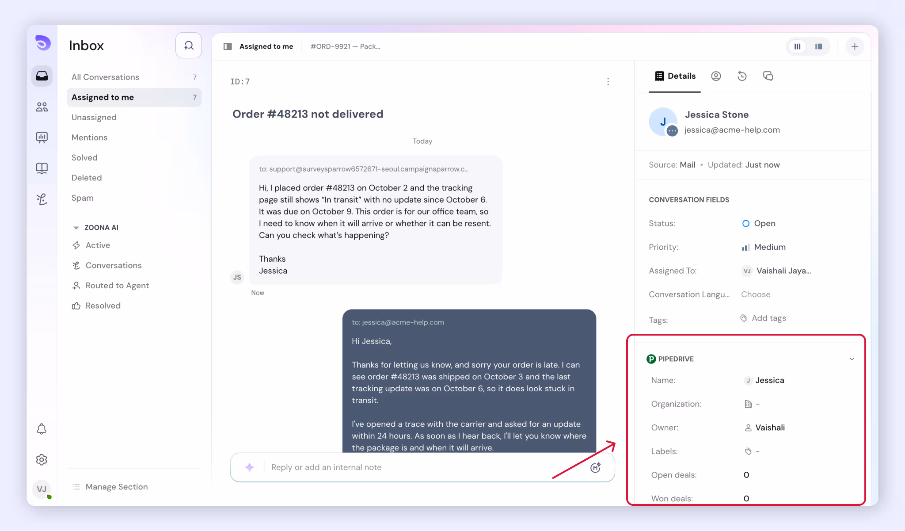Toggle the sidebar panel icon beside Assigned to me
This screenshot has width=905, height=531.
[228, 46]
